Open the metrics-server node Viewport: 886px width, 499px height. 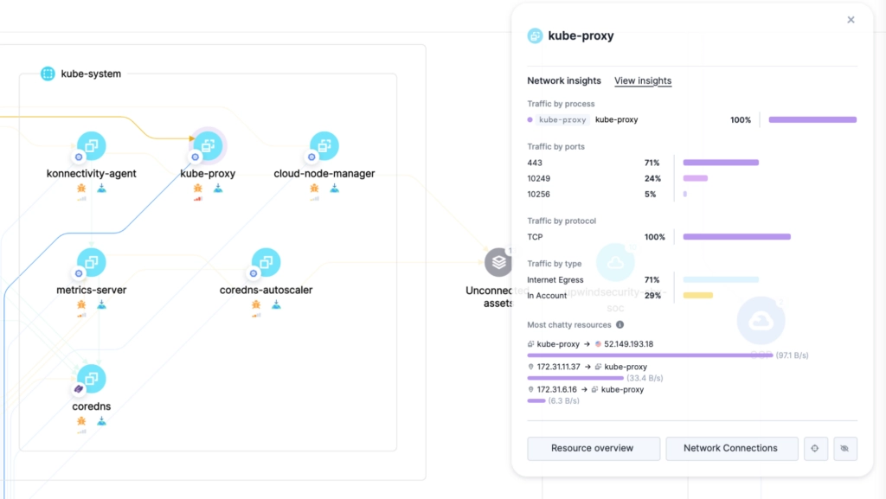[x=92, y=262]
